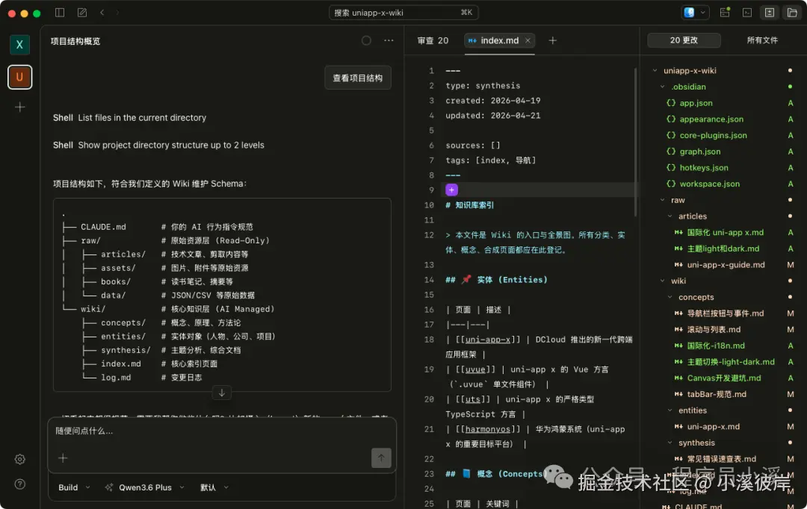The image size is (807, 509).
Task: Collapse the uniapp-x-wiki root folder
Action: click(x=655, y=70)
